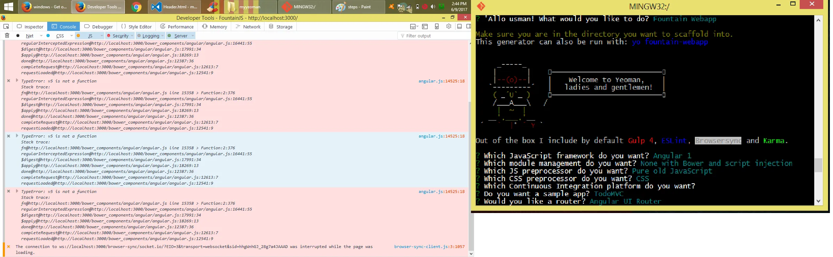Screen dimensions: 833x257
Task: Dock DevTools to bottom of browser window
Action: (460, 26)
